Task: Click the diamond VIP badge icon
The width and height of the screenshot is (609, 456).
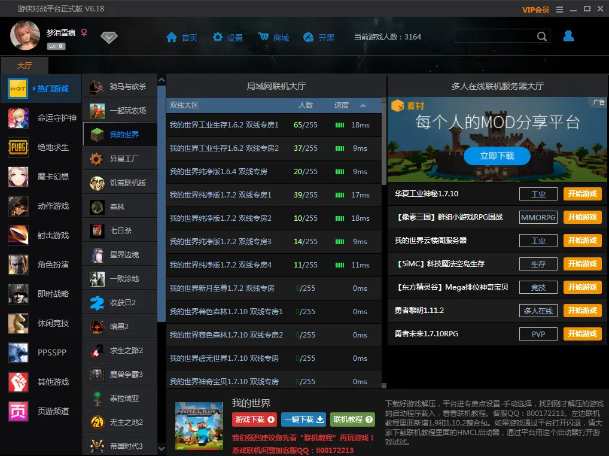Action: coord(109,37)
